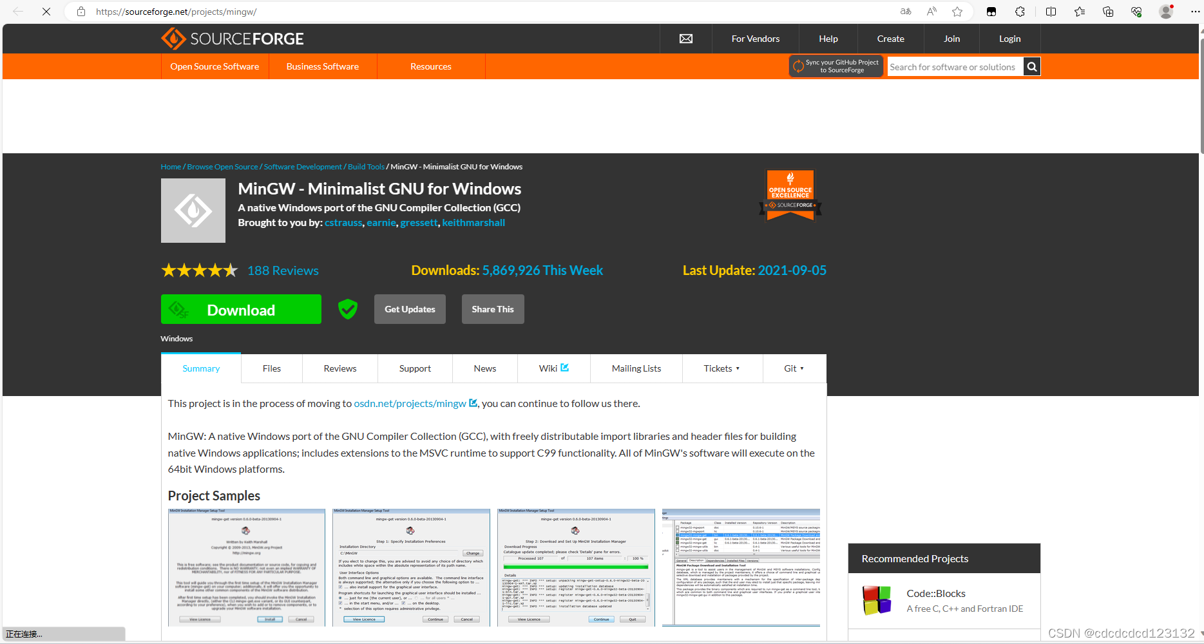Click the translate page icon
The width and height of the screenshot is (1204, 644).
pos(906,12)
